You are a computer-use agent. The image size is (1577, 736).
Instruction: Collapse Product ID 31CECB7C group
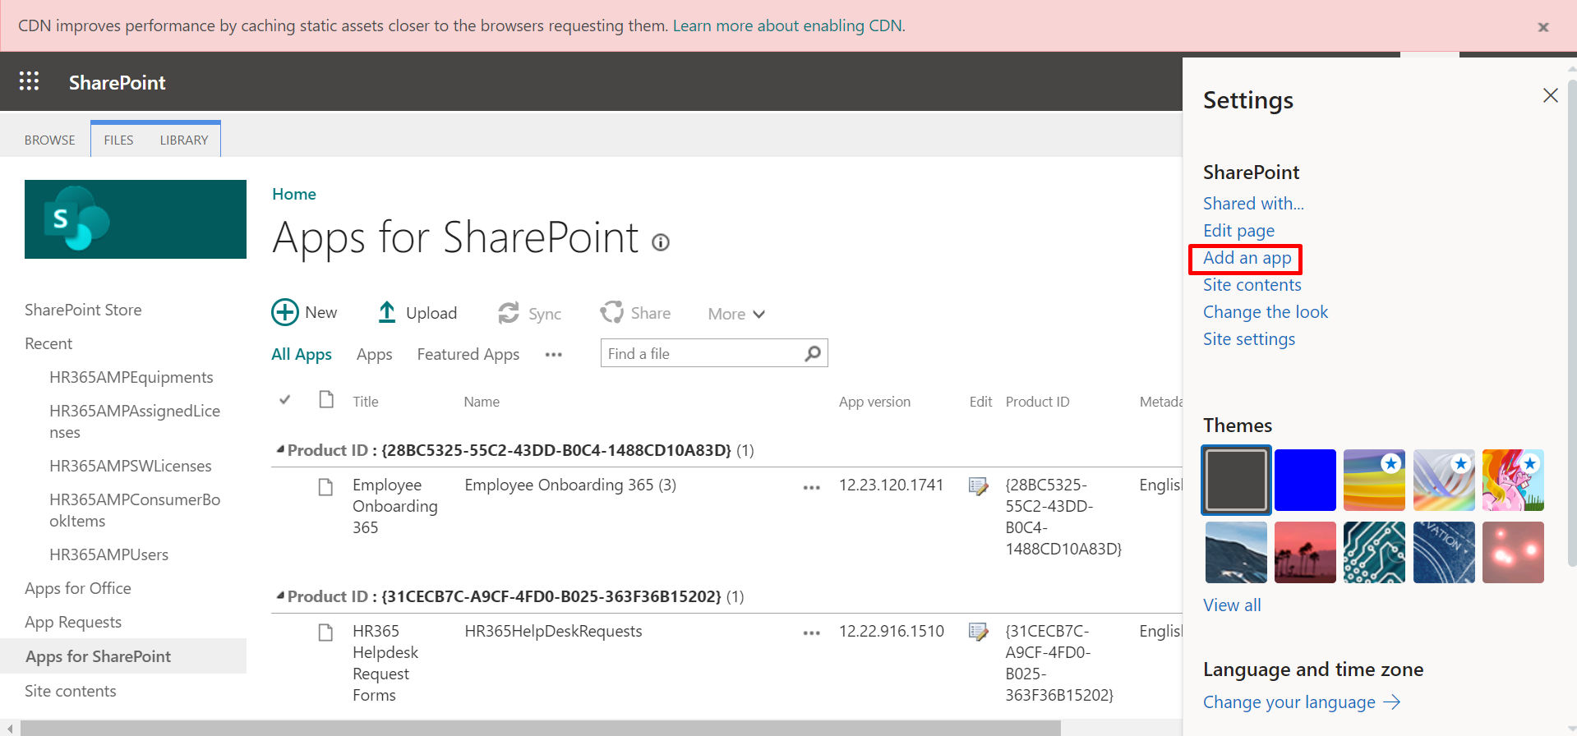click(280, 596)
